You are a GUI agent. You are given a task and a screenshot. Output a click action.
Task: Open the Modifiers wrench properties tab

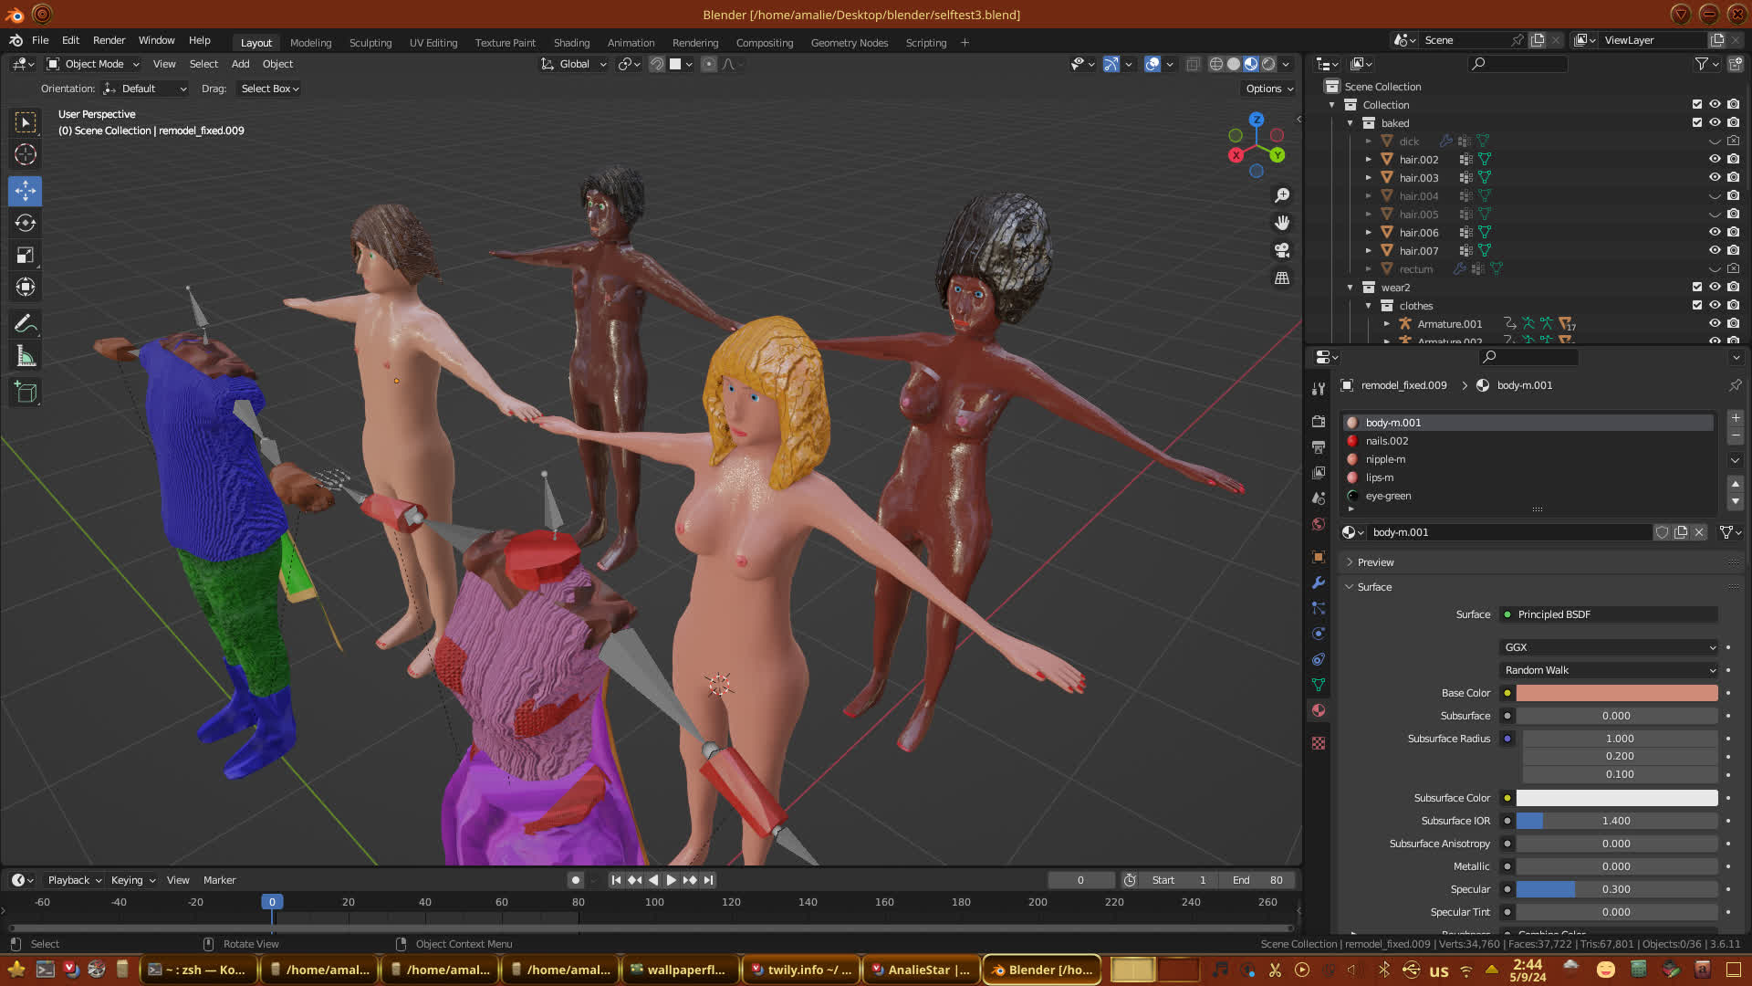pos(1319,582)
